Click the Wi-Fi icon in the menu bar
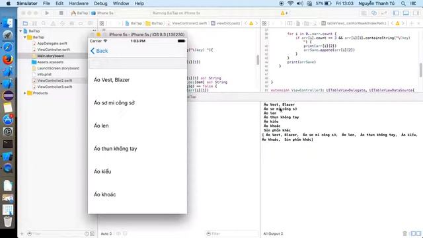The height and width of the screenshot is (238, 423). click(x=290, y=3)
